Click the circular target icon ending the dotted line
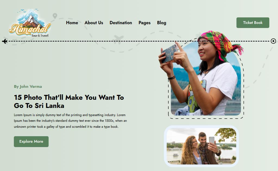 coord(273,41)
